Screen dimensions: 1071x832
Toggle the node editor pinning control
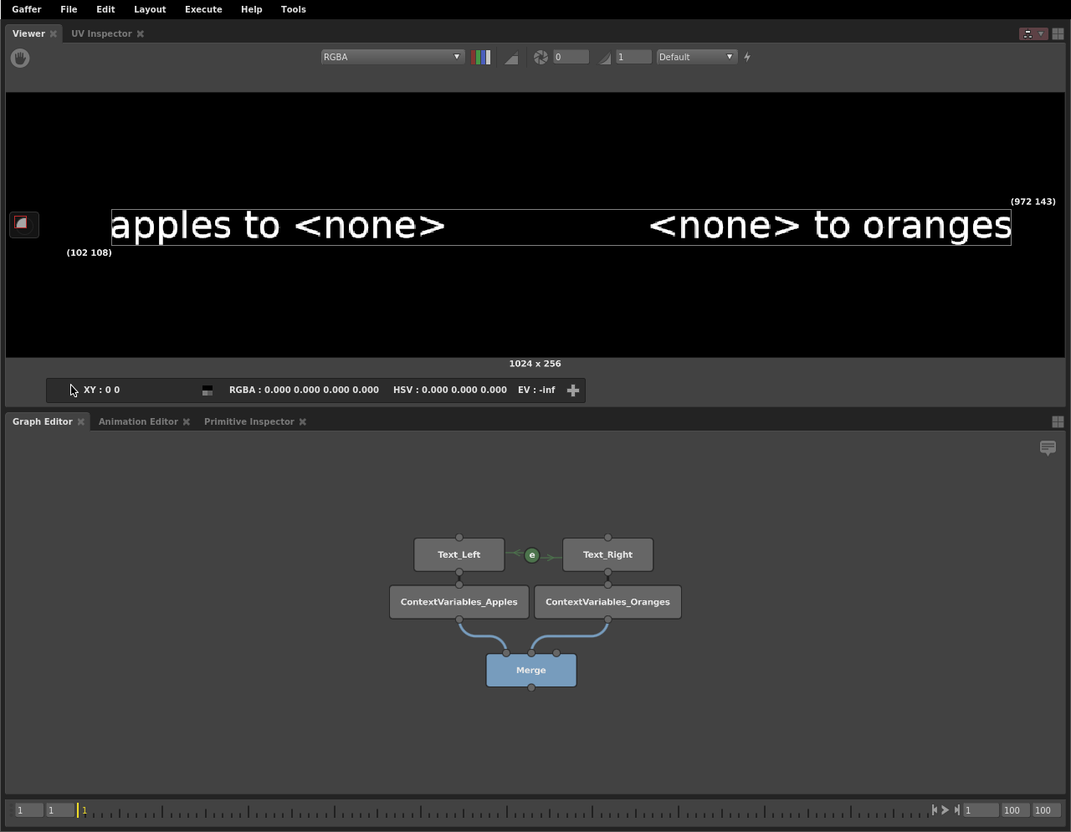(x=1033, y=34)
